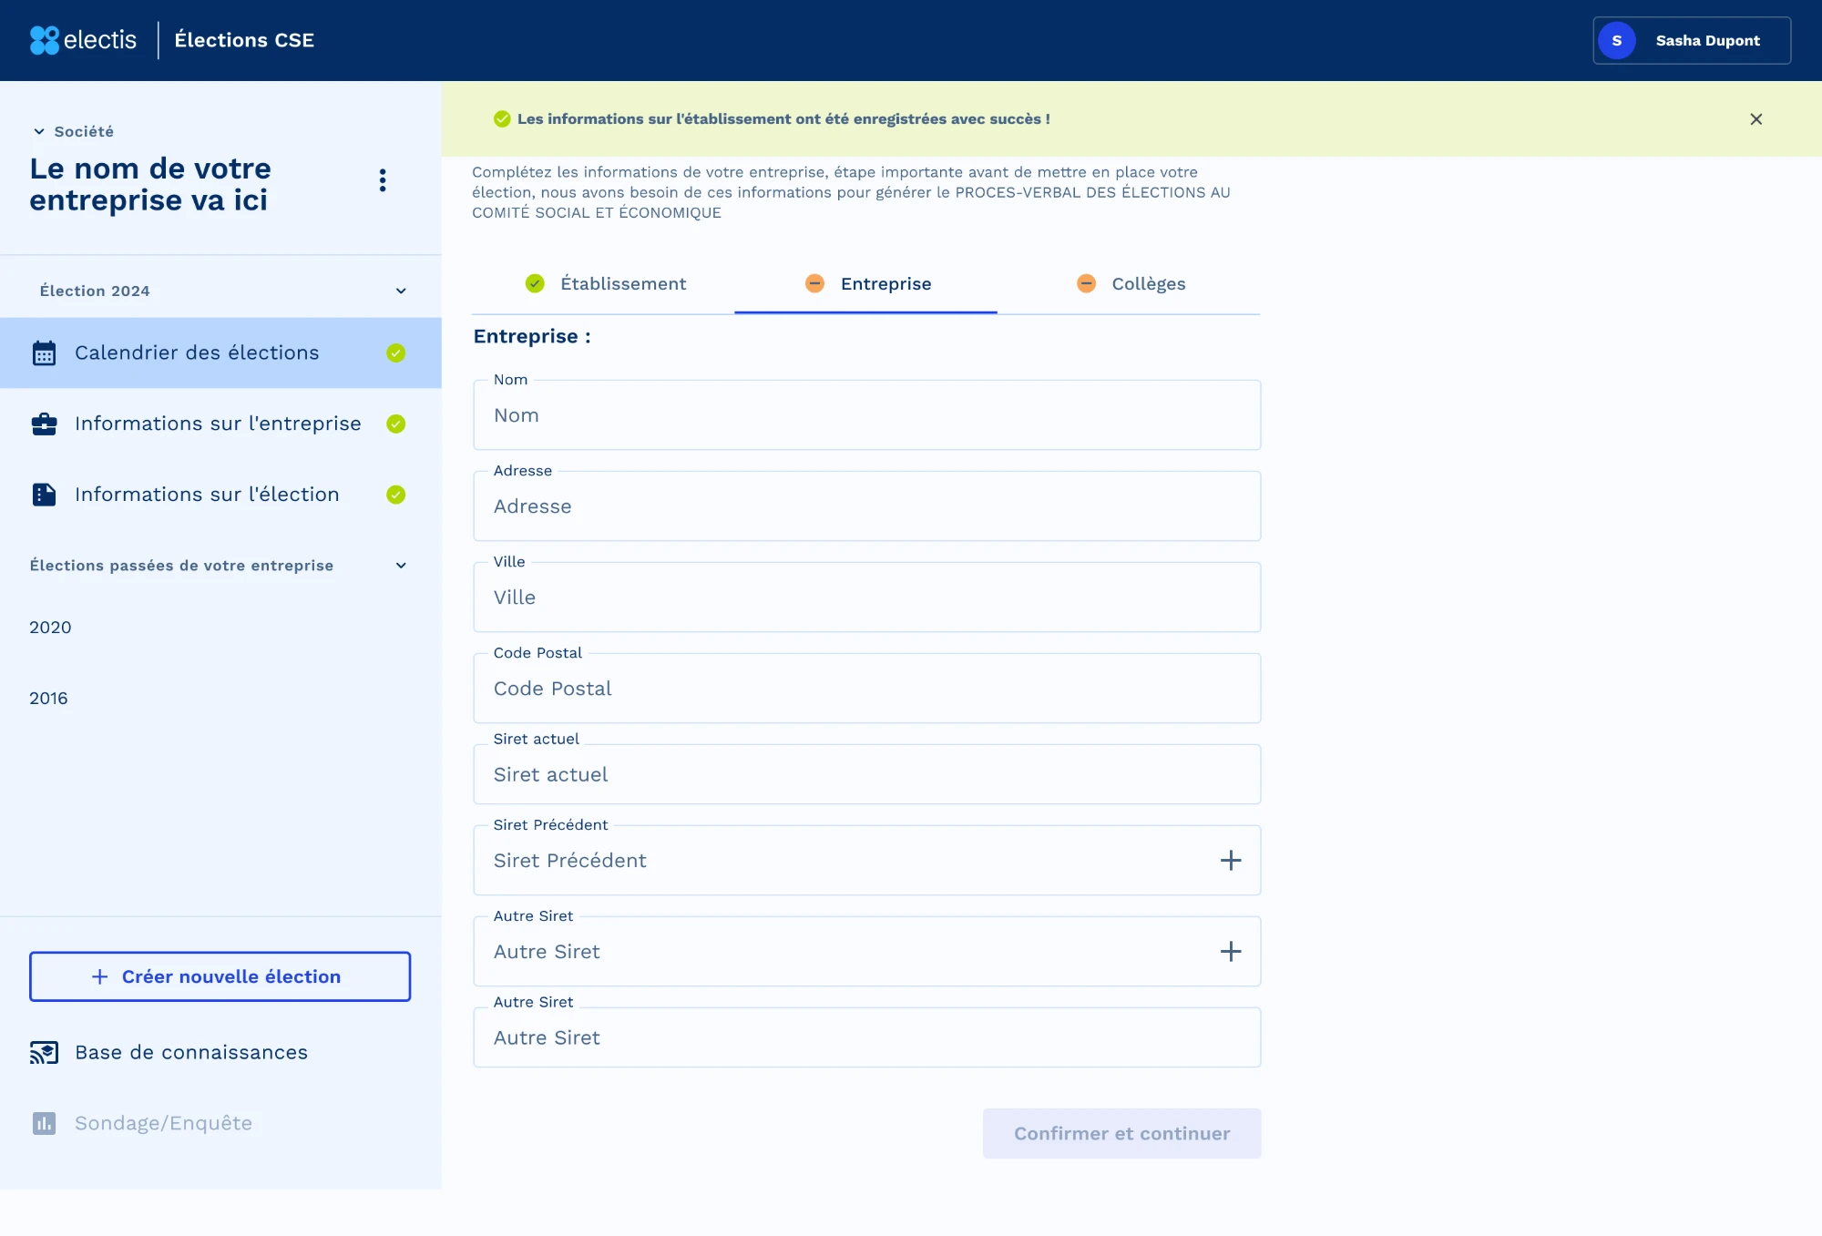
Task: Open the 2020 past election
Action: click(50, 628)
